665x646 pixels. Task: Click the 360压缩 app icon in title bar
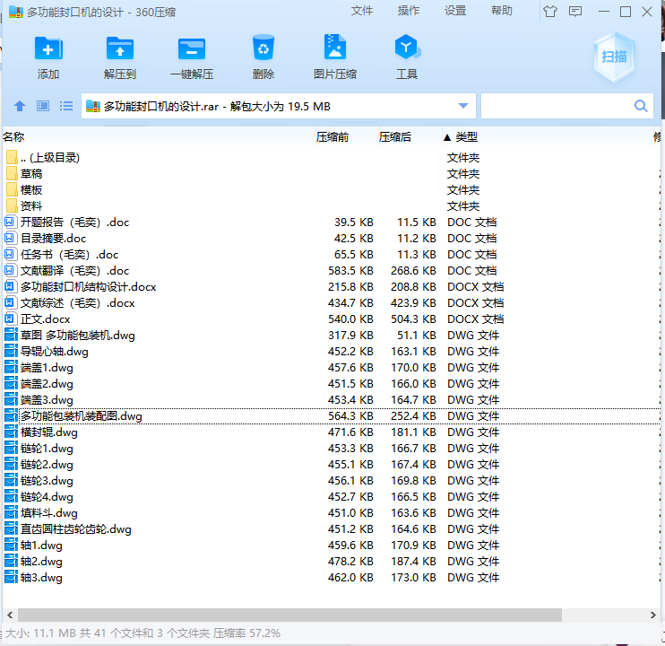pyautogui.click(x=16, y=12)
